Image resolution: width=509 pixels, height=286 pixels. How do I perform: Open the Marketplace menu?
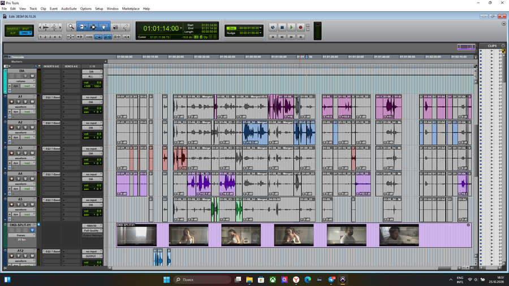tap(131, 8)
